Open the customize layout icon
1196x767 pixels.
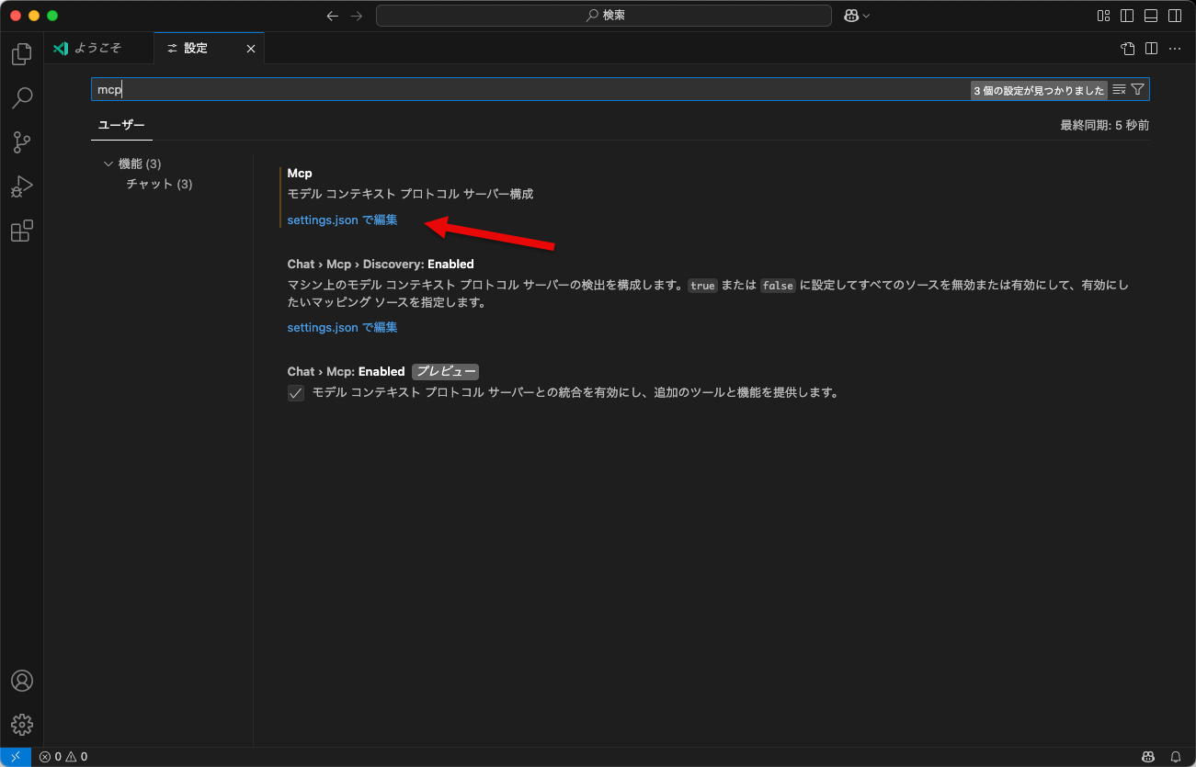1103,16
